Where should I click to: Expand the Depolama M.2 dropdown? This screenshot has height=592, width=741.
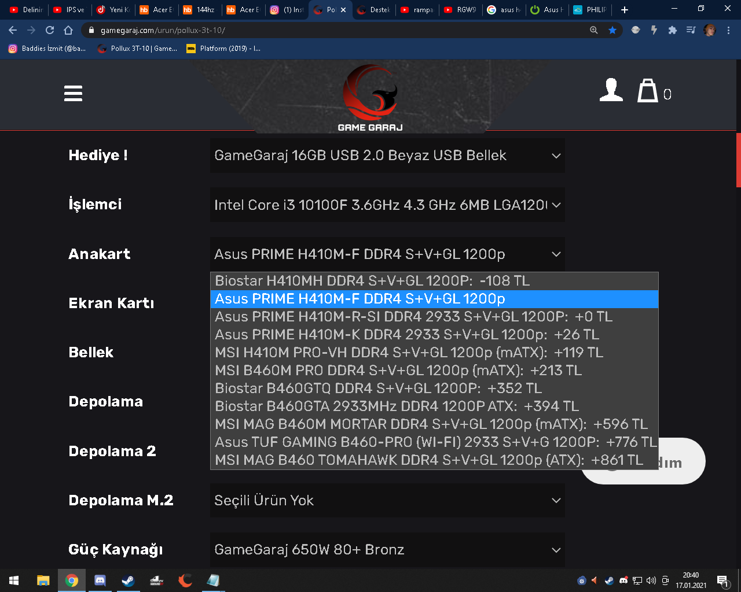(x=387, y=501)
